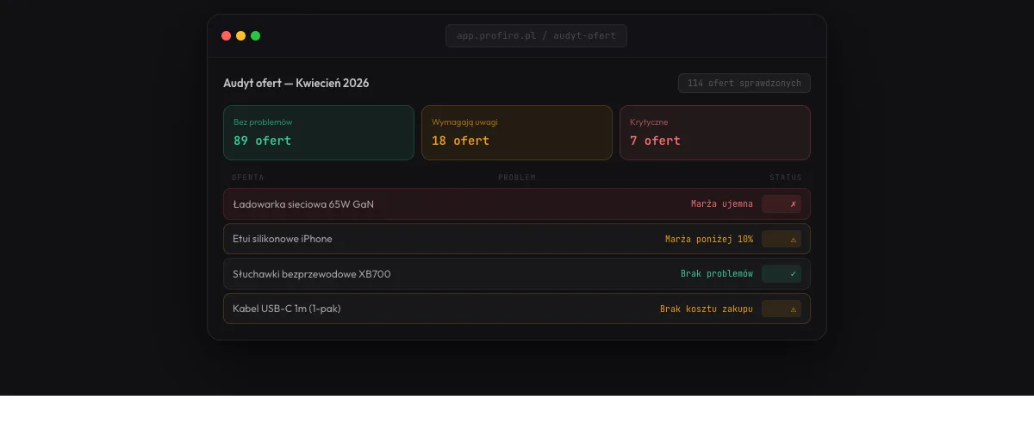Click the OFERTA column header

point(248,178)
